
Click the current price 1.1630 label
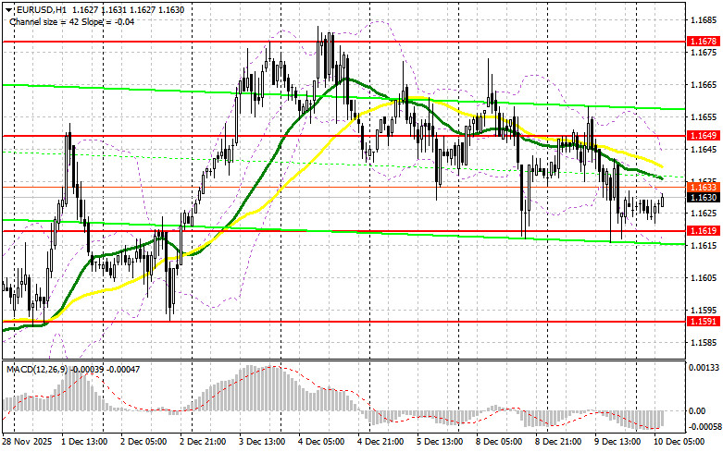[704, 198]
